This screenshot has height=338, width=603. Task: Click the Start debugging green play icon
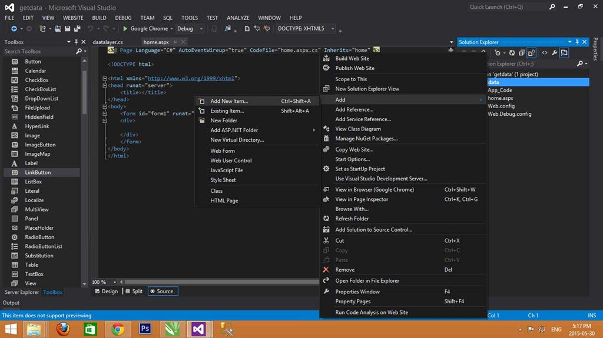[125, 28]
